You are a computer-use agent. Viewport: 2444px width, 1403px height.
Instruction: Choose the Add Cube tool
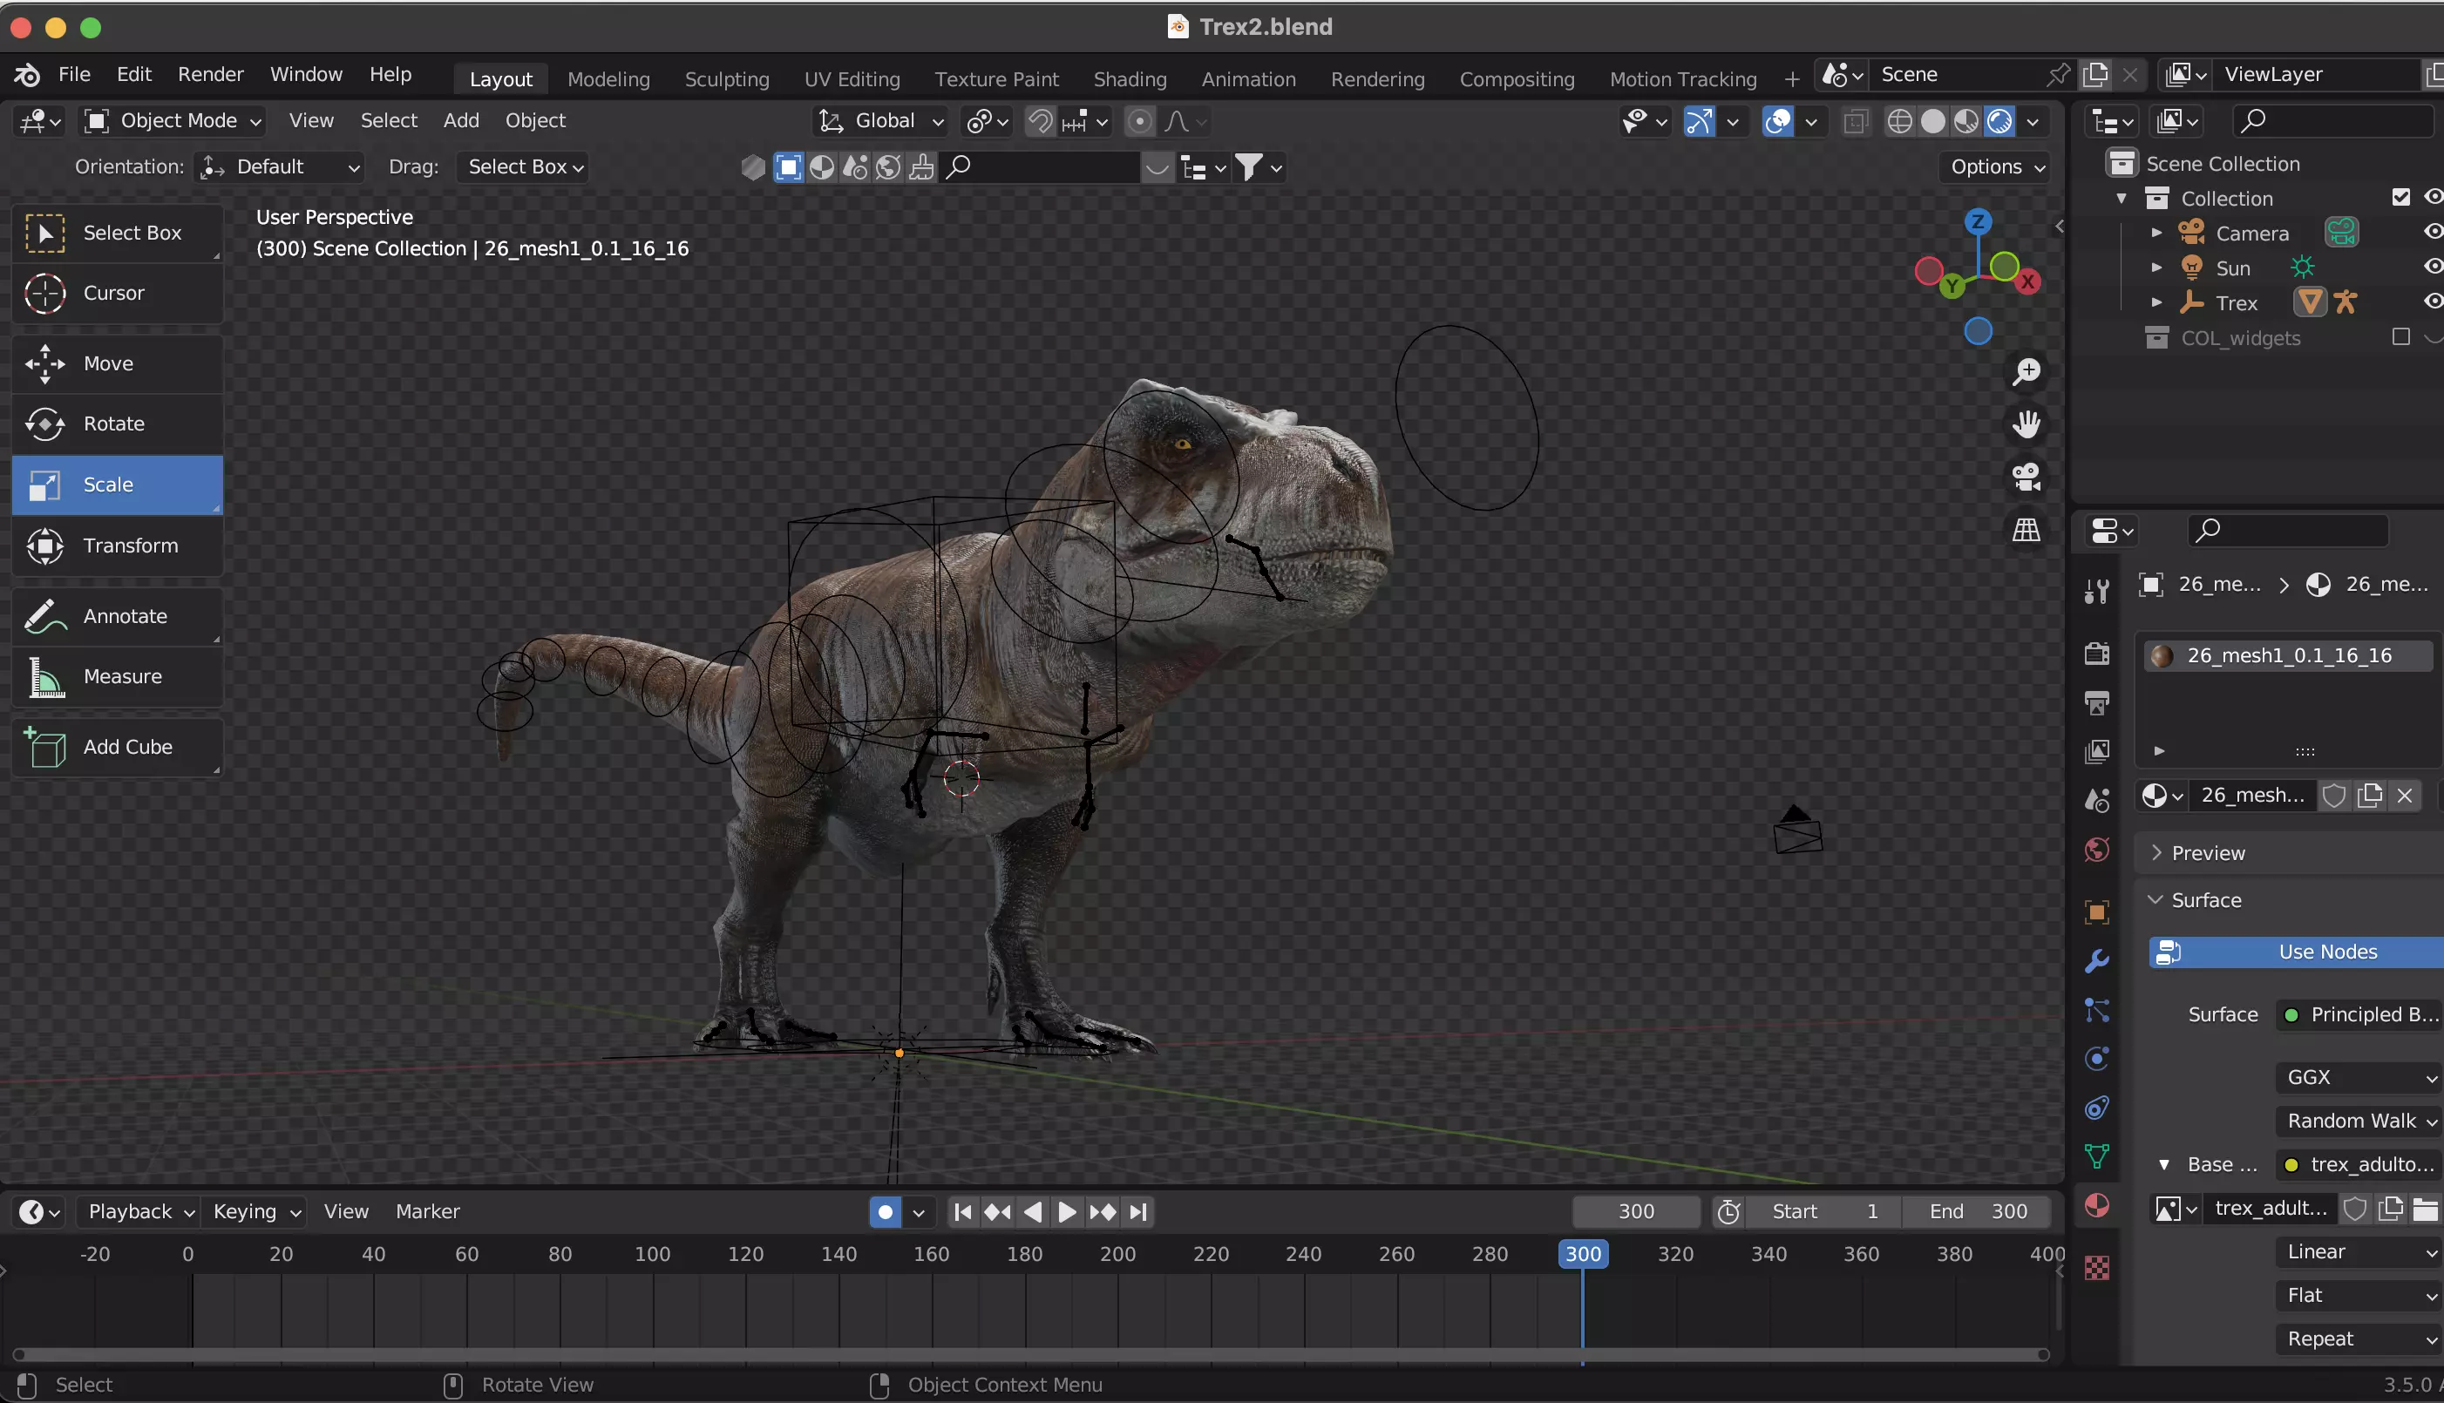tap(117, 747)
